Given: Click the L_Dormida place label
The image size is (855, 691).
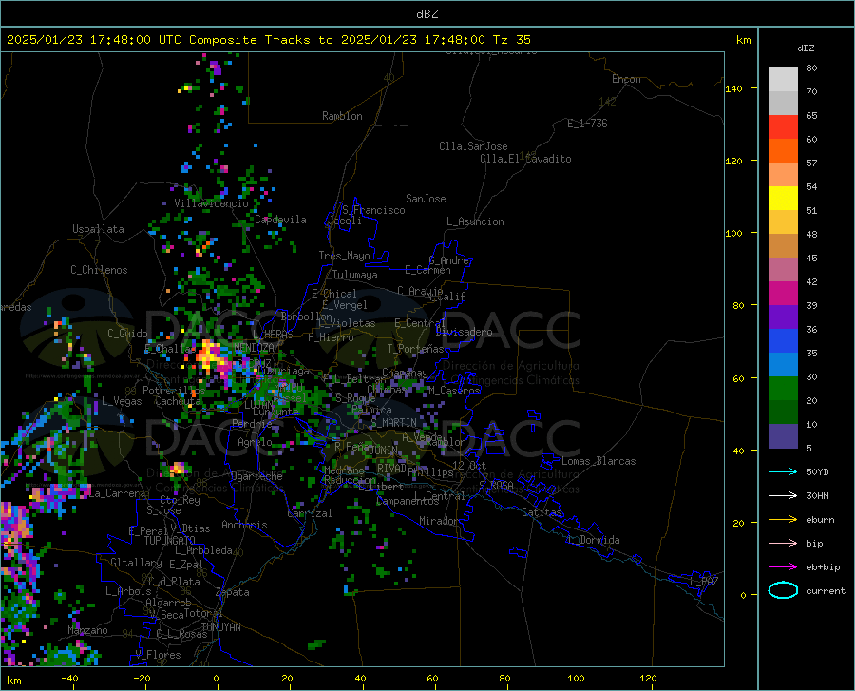Looking at the screenshot, I should coord(594,540).
